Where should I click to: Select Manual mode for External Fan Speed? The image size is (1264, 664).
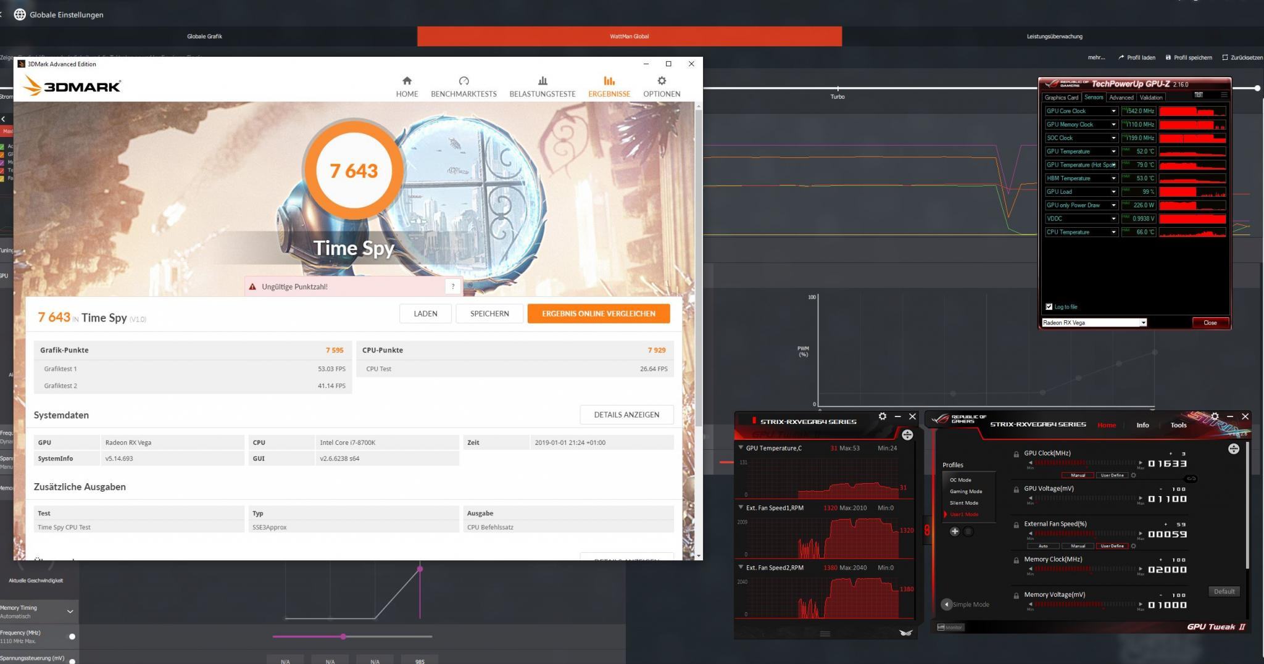1078,546
